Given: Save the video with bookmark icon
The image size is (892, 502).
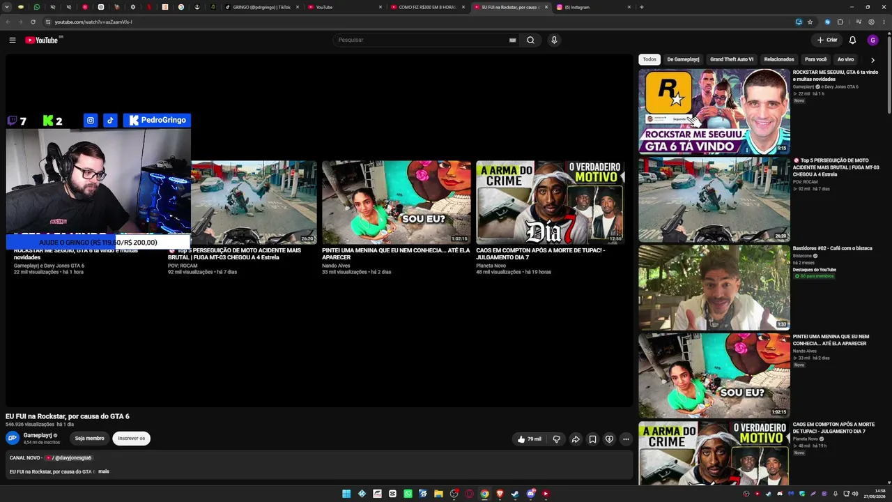Looking at the screenshot, I should coord(592,439).
